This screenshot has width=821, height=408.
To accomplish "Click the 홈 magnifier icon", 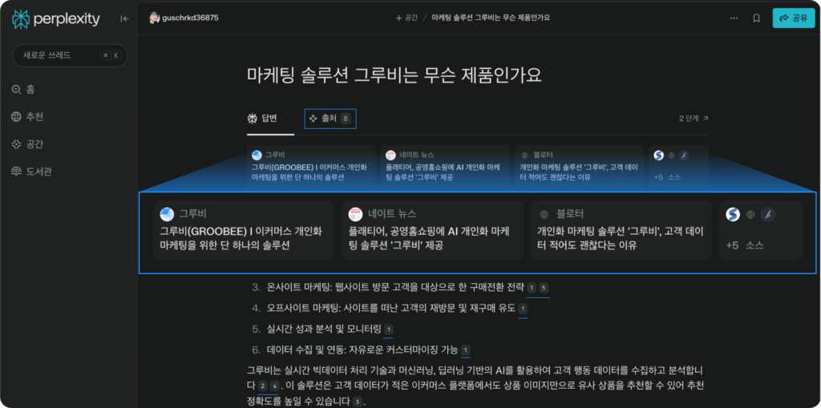I will click(x=16, y=90).
